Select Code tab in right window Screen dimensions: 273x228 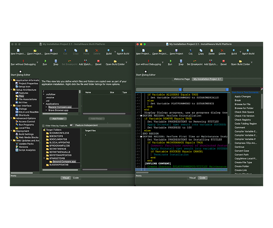[202, 178]
